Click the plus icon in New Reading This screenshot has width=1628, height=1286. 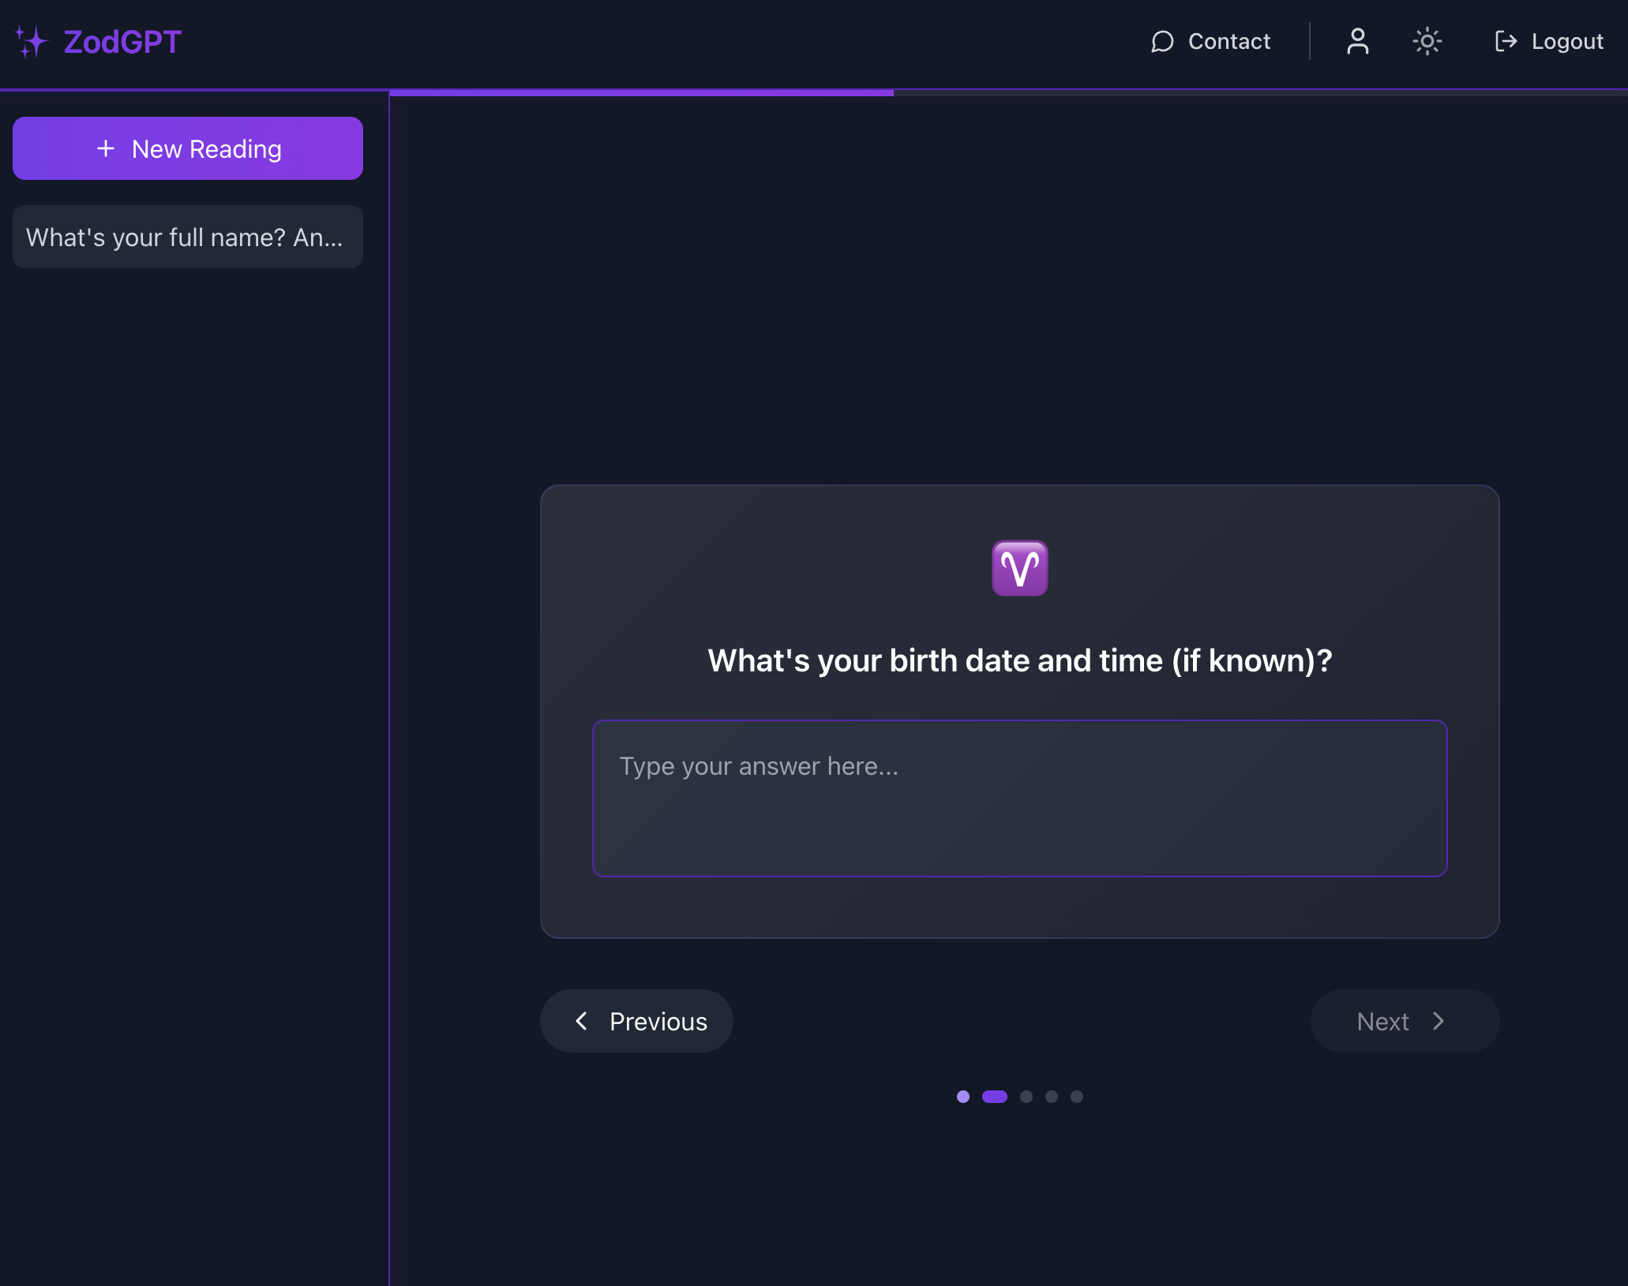coord(106,148)
